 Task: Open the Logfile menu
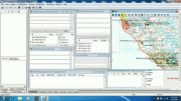pos(13,4)
